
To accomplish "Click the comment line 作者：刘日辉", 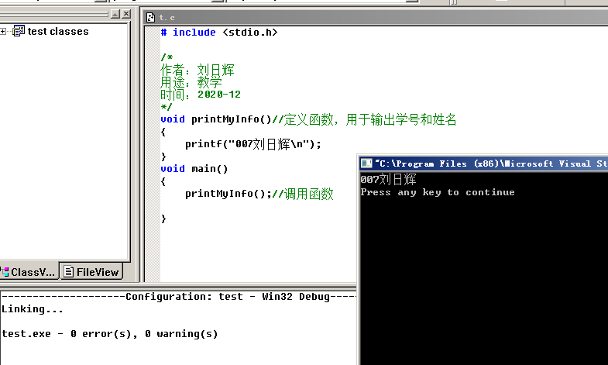I will (x=198, y=70).
